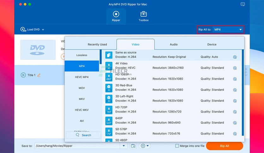Rename Title 1 with pencil icon
264x153 pixels.
click(39, 75)
